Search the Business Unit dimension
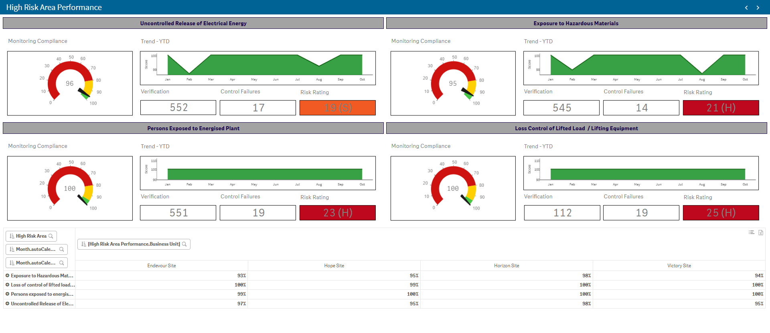This screenshot has height=333, width=770. click(184, 244)
